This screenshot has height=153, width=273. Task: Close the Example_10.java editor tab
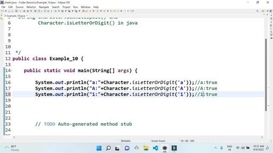click(x=27, y=16)
